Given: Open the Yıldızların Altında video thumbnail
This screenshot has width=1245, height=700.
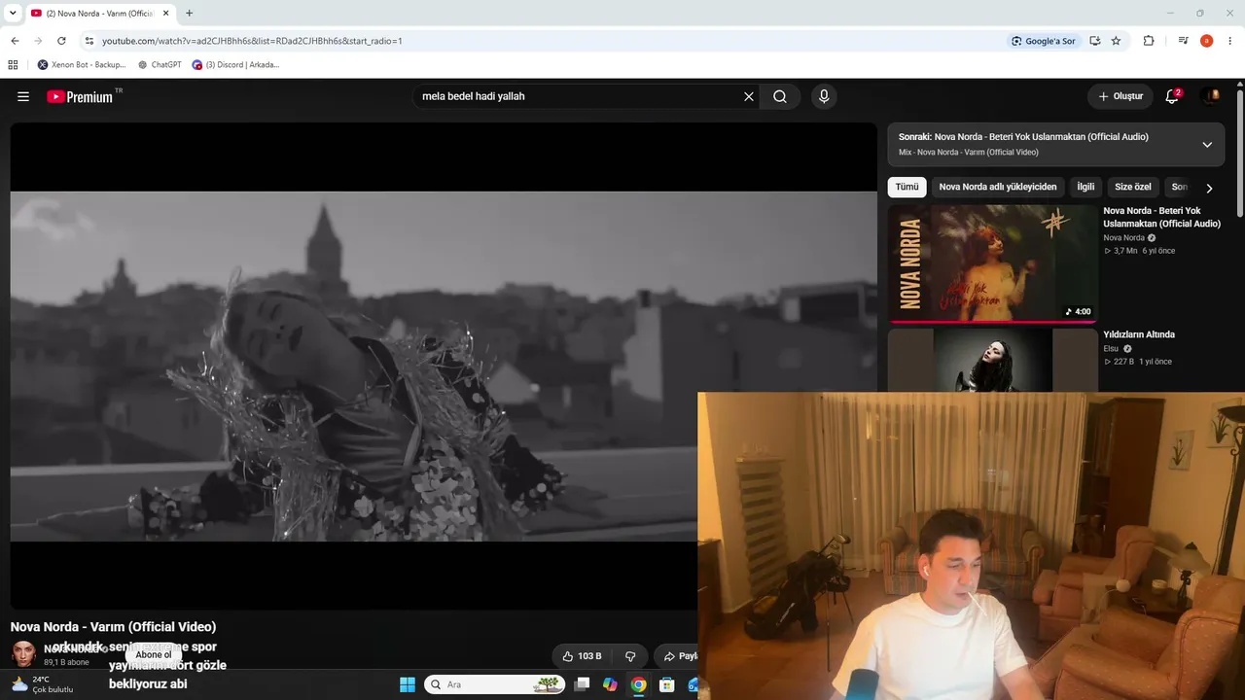Looking at the screenshot, I should click(x=992, y=360).
